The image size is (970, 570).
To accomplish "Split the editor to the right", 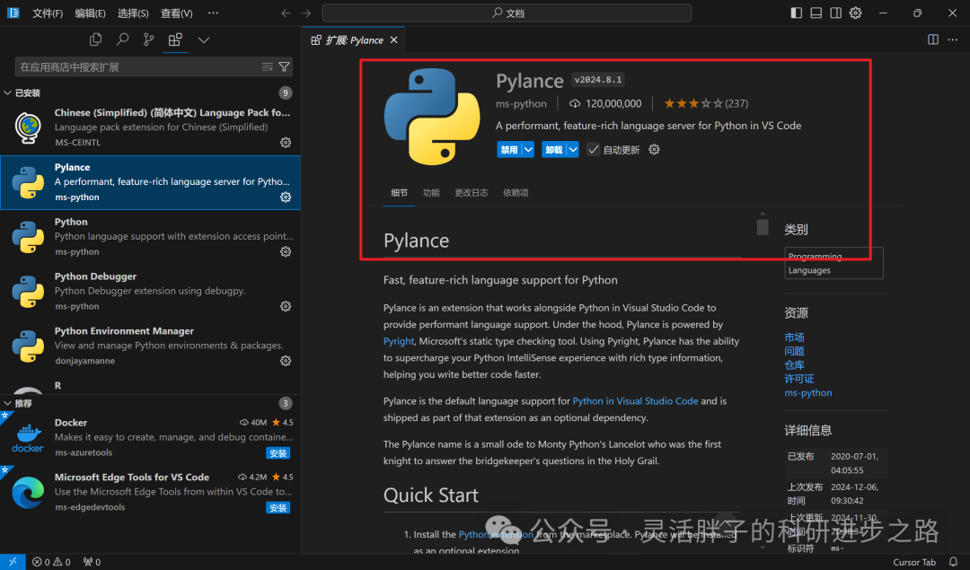I will 933,39.
